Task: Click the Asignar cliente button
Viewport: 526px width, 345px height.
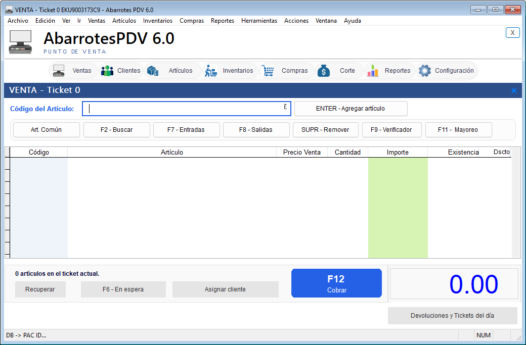Action: (x=226, y=289)
